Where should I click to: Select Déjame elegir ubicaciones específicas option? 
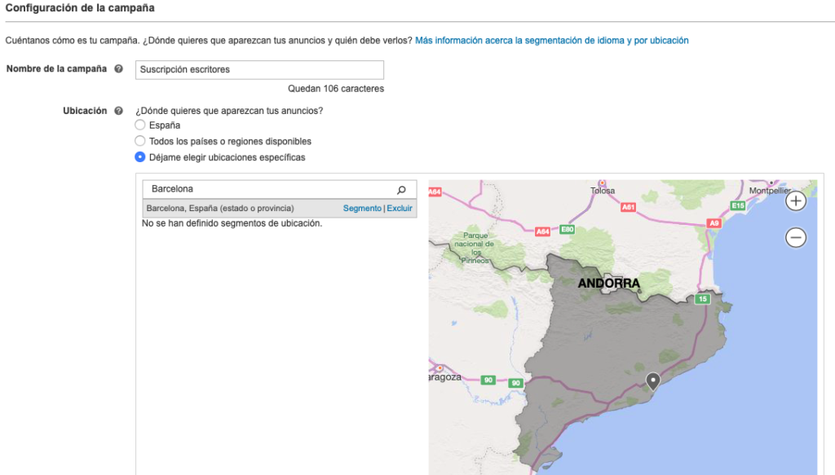tap(140, 157)
